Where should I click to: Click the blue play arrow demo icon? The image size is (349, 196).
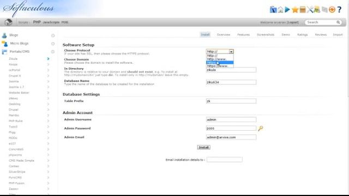pos(287,10)
